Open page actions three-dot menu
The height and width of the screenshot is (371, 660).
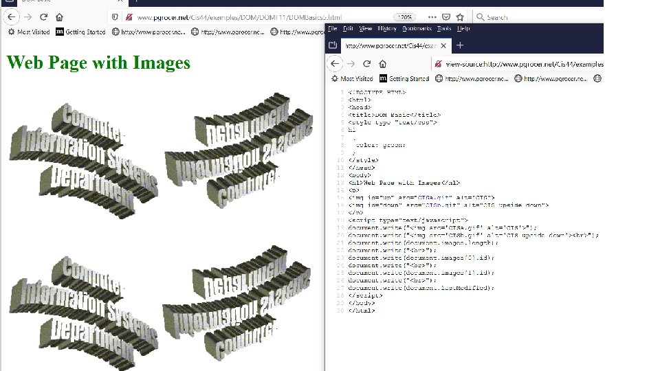[x=432, y=17]
